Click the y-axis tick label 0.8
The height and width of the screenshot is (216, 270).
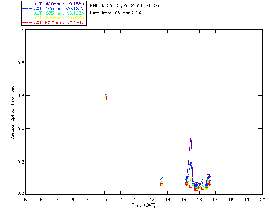[21, 63]
